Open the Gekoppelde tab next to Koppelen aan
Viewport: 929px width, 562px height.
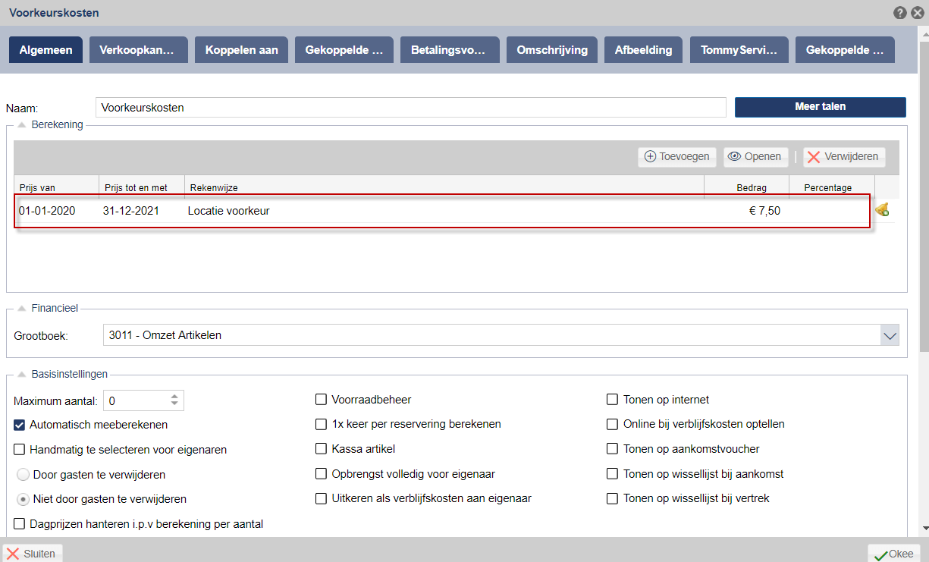coord(344,50)
